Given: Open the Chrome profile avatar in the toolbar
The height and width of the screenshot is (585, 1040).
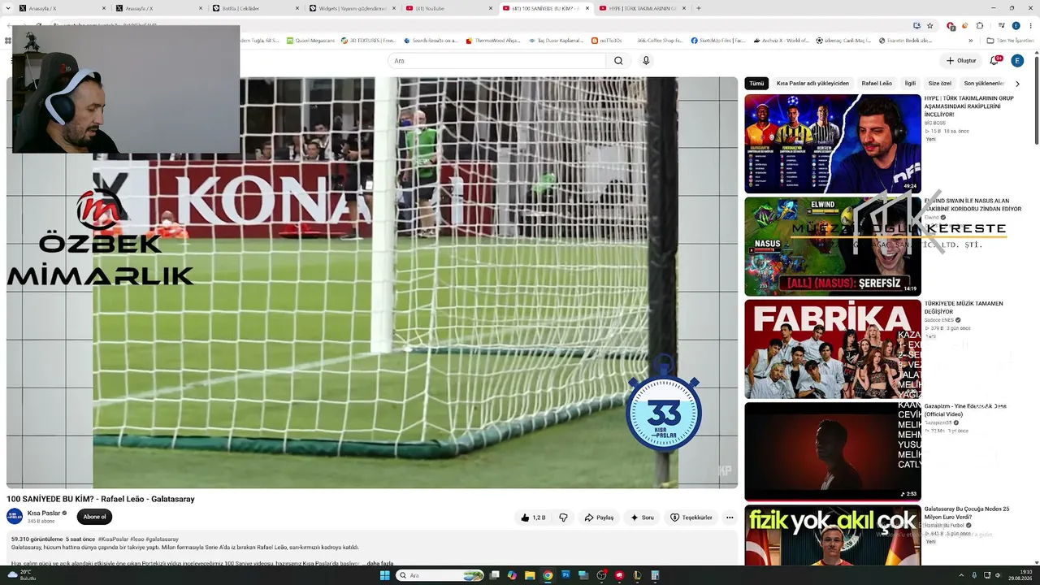Looking at the screenshot, I should [1016, 25].
